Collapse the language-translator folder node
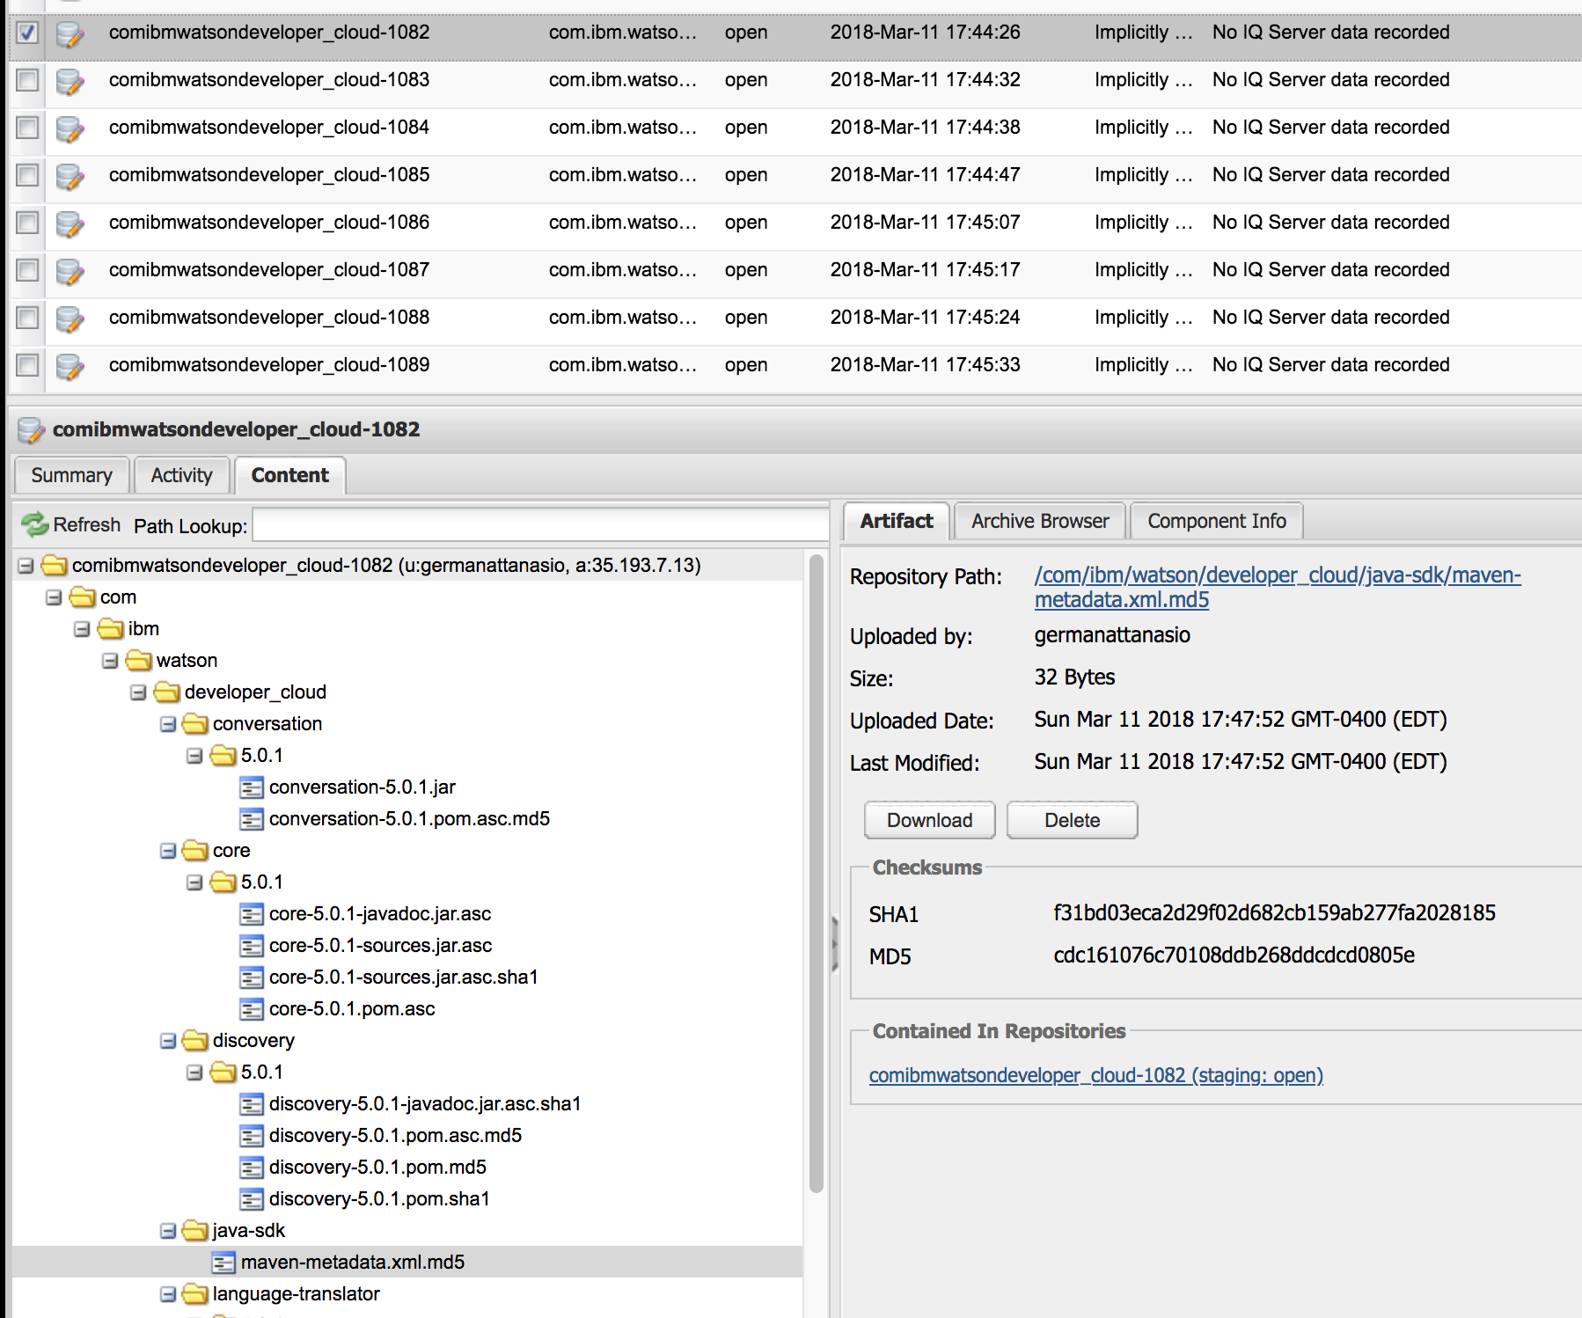 coord(168,1294)
